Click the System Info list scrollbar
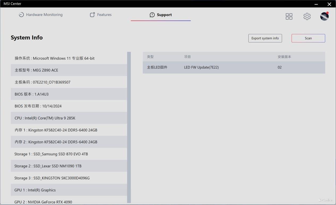The width and height of the screenshot is (336, 205). tap(129, 127)
